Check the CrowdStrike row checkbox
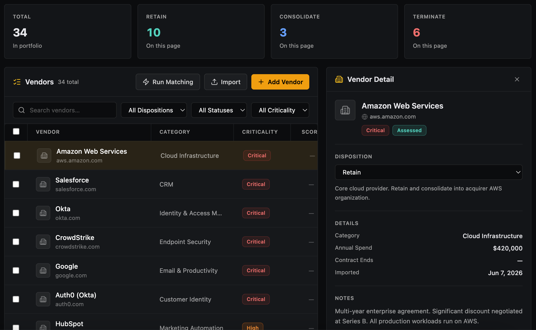536x330 pixels. (x=16, y=242)
